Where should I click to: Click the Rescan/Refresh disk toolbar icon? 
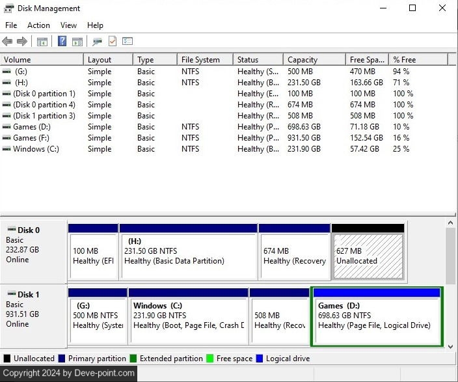tap(97, 42)
